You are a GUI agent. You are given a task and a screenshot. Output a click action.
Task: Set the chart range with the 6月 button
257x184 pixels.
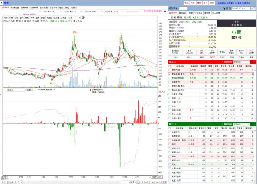(x=147, y=182)
